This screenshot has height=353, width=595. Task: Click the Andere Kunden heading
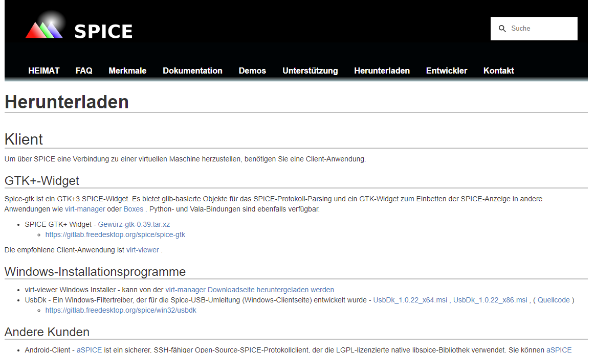(47, 332)
